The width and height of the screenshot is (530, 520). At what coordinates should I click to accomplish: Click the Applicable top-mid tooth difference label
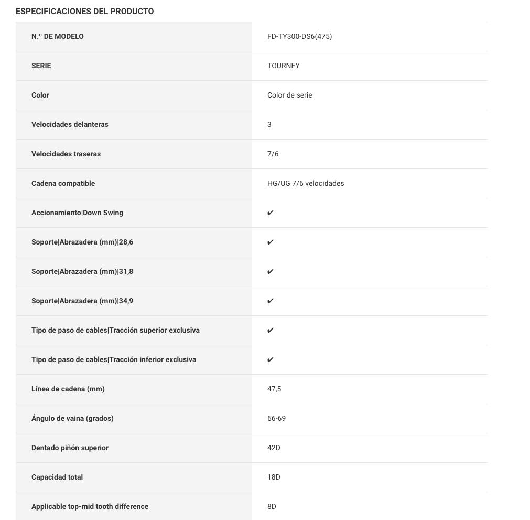90,506
